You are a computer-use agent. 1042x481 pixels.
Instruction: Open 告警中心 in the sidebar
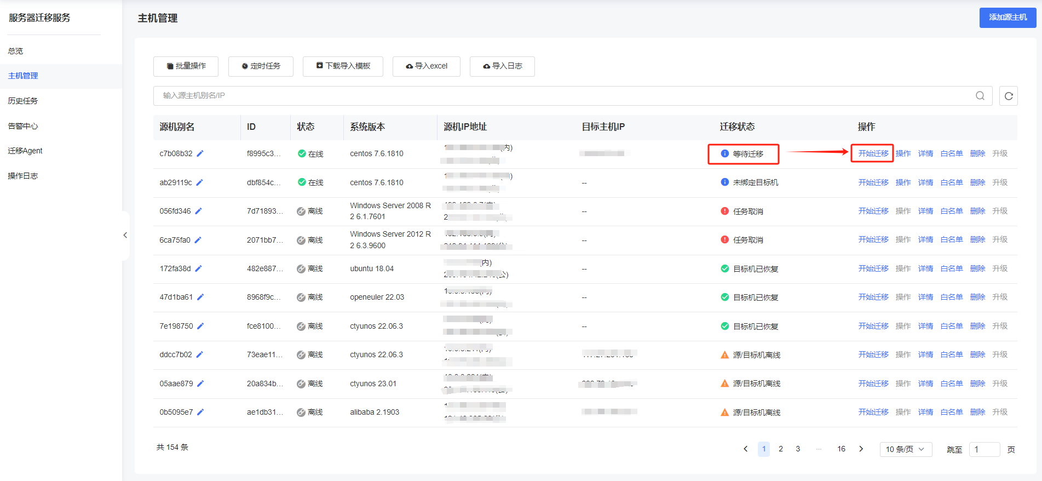pos(23,126)
